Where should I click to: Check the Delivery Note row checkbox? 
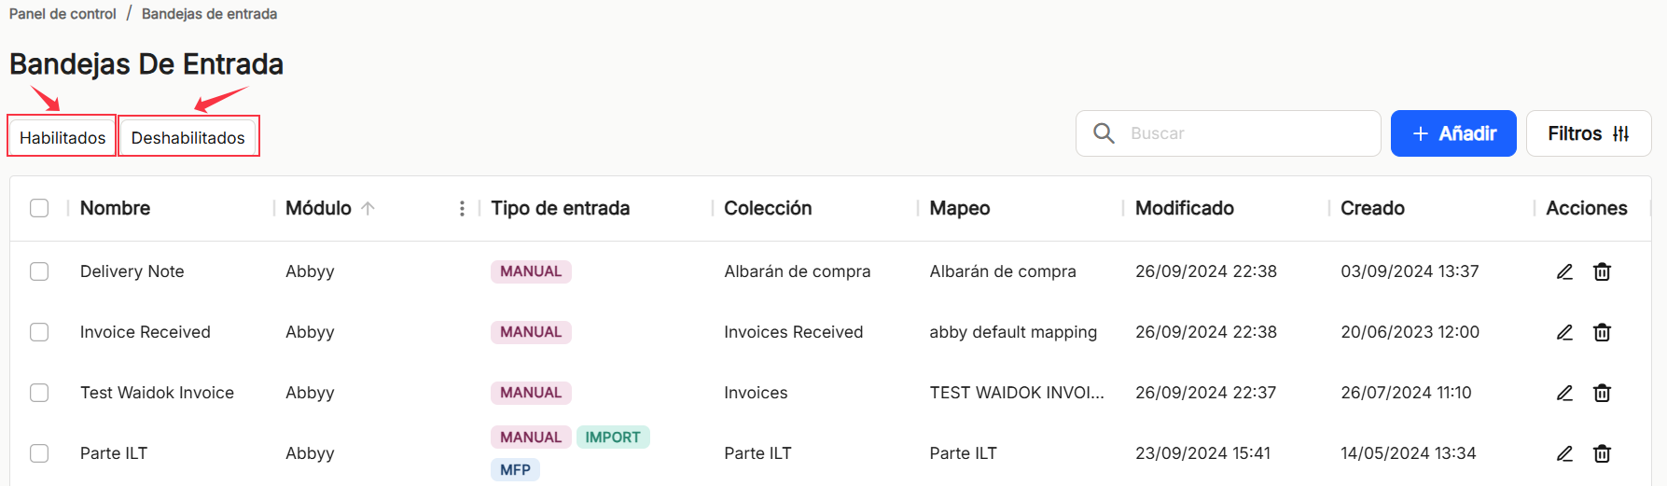pyautogui.click(x=39, y=271)
